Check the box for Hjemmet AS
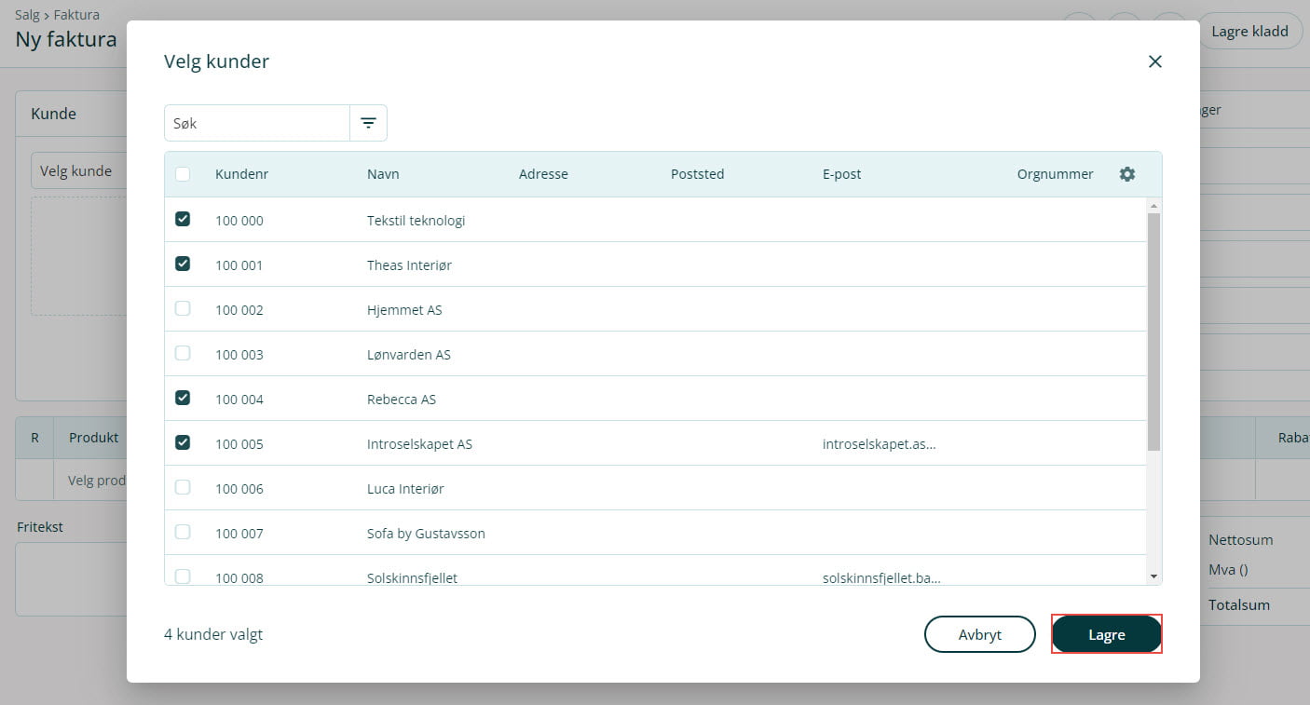 tap(183, 309)
